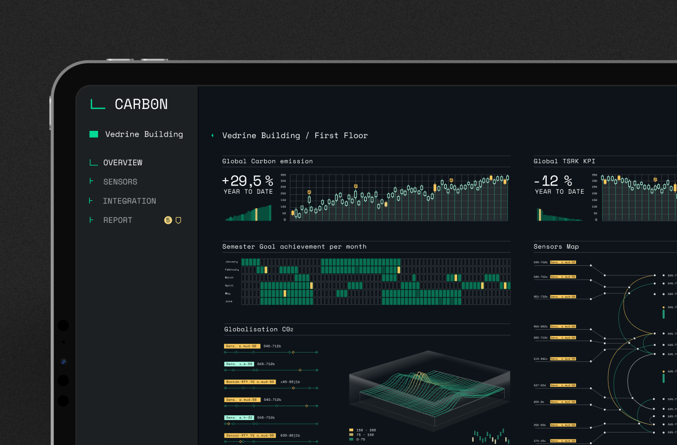
Task: Click the 3D Globalisation CO2 surface chart
Action: (430, 390)
